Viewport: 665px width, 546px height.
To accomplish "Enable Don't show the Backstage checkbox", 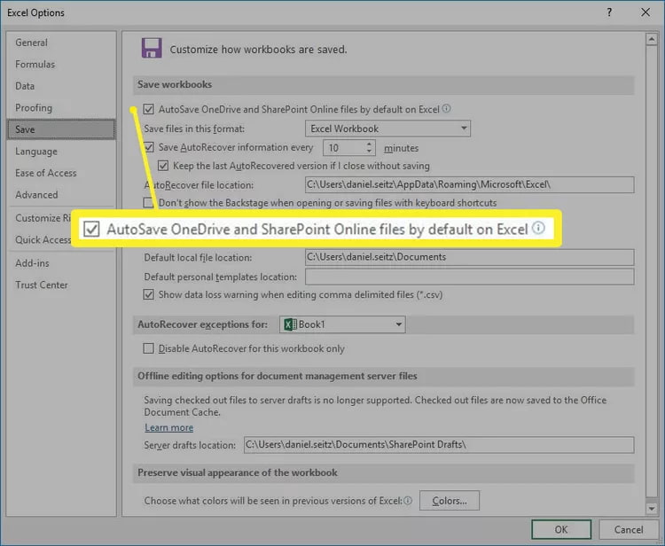I will click(148, 203).
